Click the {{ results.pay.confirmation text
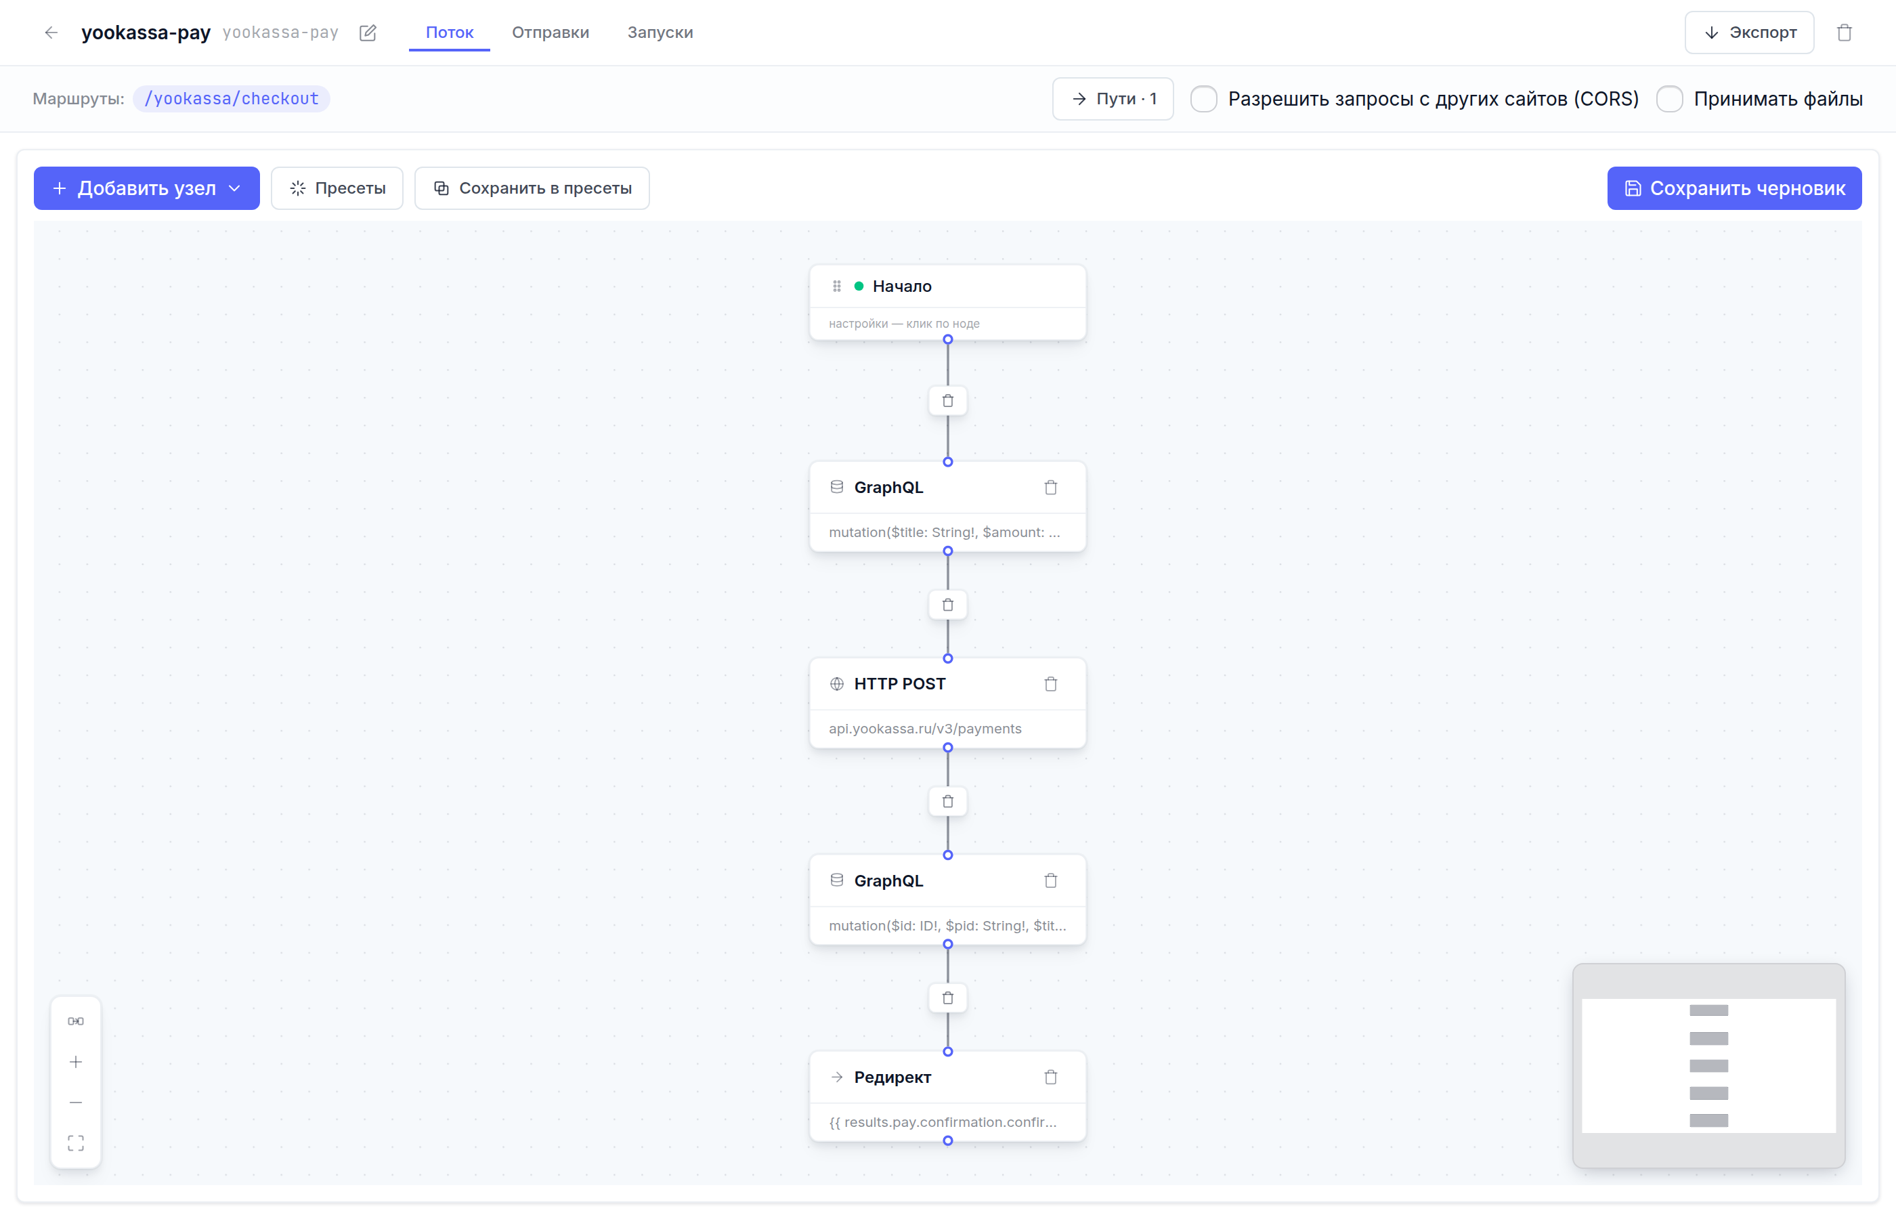The width and height of the screenshot is (1896, 1219). click(x=943, y=1121)
